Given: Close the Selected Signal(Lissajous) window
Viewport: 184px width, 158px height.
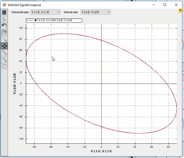Looking at the screenshot, I should [176, 5].
